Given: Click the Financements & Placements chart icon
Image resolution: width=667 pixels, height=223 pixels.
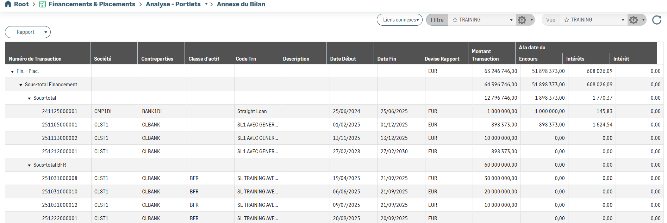Looking at the screenshot, I should point(43,4).
